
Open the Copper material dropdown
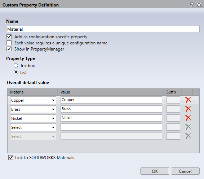click(x=33, y=100)
